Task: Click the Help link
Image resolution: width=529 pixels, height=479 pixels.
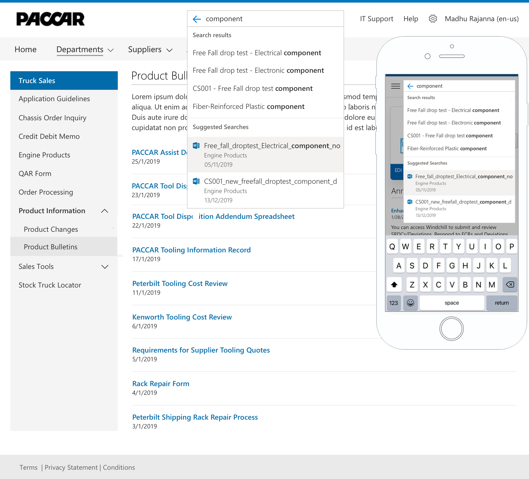Action: click(411, 19)
